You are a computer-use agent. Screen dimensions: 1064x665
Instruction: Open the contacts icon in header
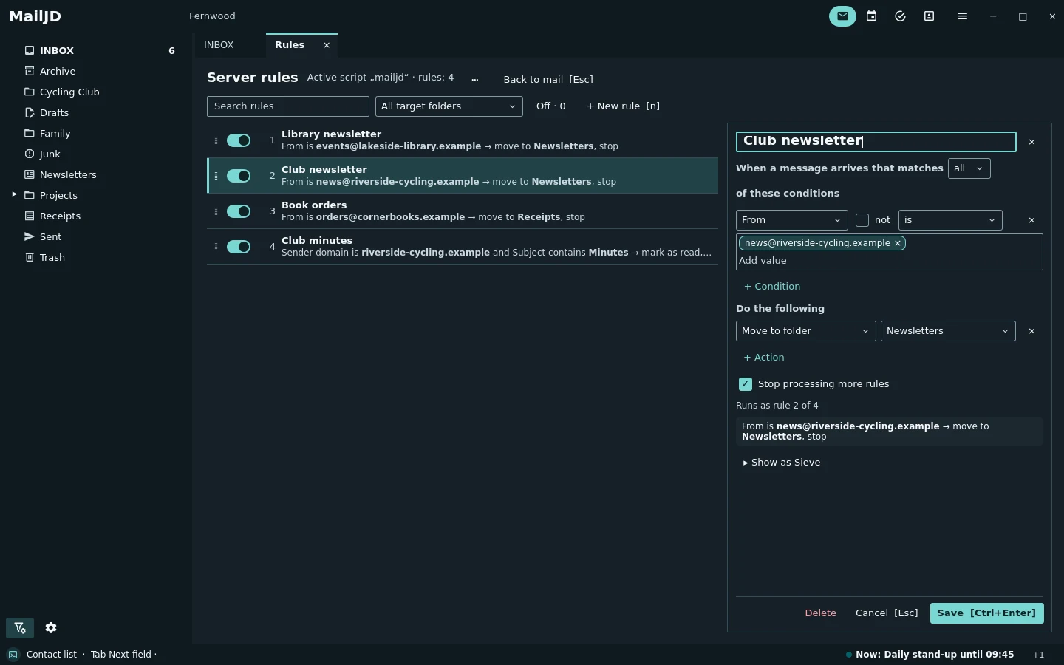[x=930, y=16]
